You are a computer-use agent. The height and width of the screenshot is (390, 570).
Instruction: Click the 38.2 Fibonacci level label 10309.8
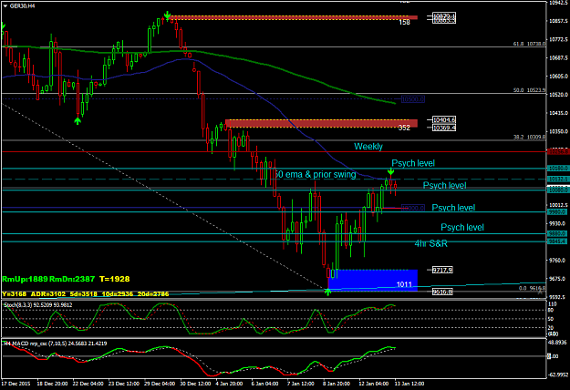[x=529, y=137]
